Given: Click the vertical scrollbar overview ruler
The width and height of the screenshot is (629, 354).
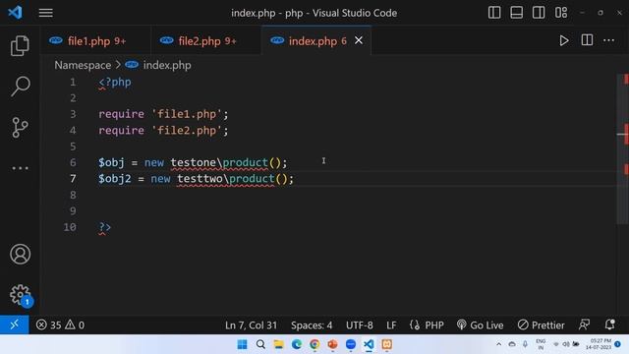Looking at the screenshot, I should coord(622,148).
